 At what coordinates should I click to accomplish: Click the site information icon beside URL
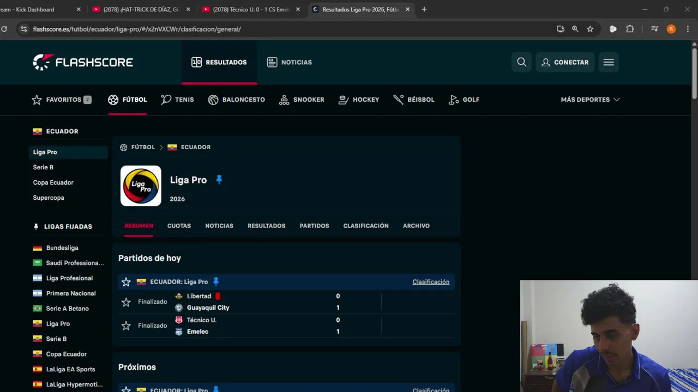point(23,29)
